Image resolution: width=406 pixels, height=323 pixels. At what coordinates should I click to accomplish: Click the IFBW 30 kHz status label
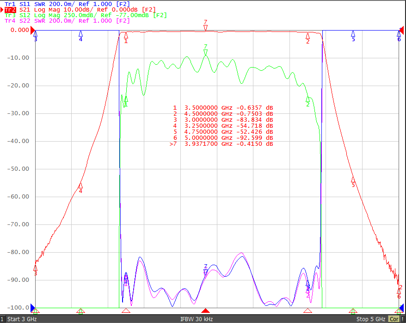[197, 319]
